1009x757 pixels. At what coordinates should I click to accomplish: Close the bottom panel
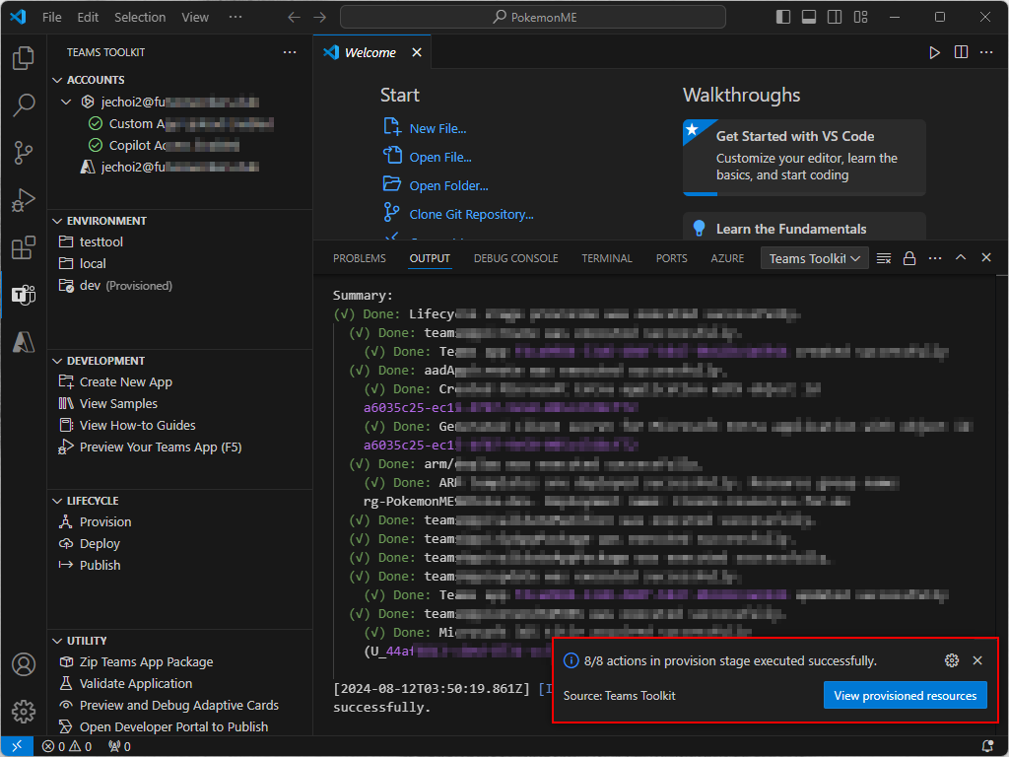pyautogui.click(x=986, y=257)
